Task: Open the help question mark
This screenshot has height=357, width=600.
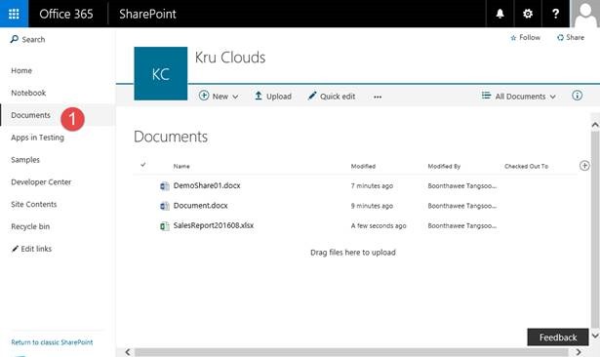Action: pyautogui.click(x=555, y=14)
